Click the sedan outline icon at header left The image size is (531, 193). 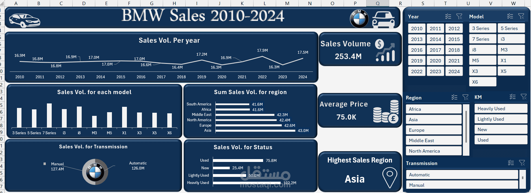(25, 20)
